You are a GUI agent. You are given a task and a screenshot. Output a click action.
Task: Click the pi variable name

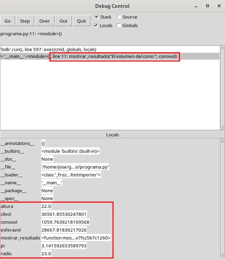click(x=2, y=246)
